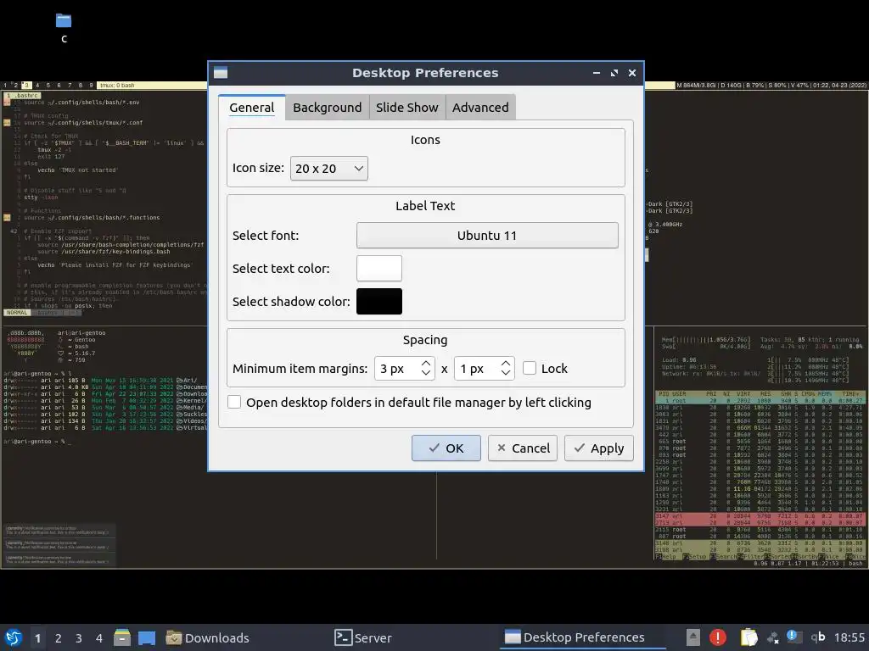Click the Ubuntu 11 font selector button
Viewport: 869px width, 651px height.
[487, 236]
